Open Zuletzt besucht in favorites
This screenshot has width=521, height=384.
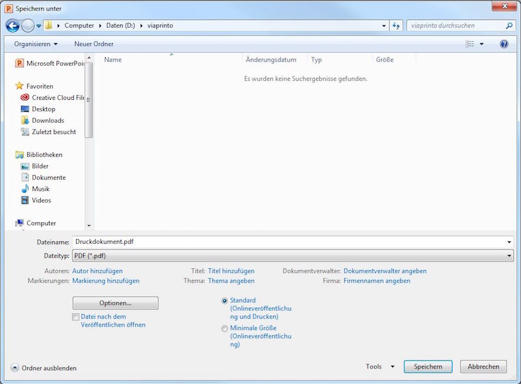point(48,132)
